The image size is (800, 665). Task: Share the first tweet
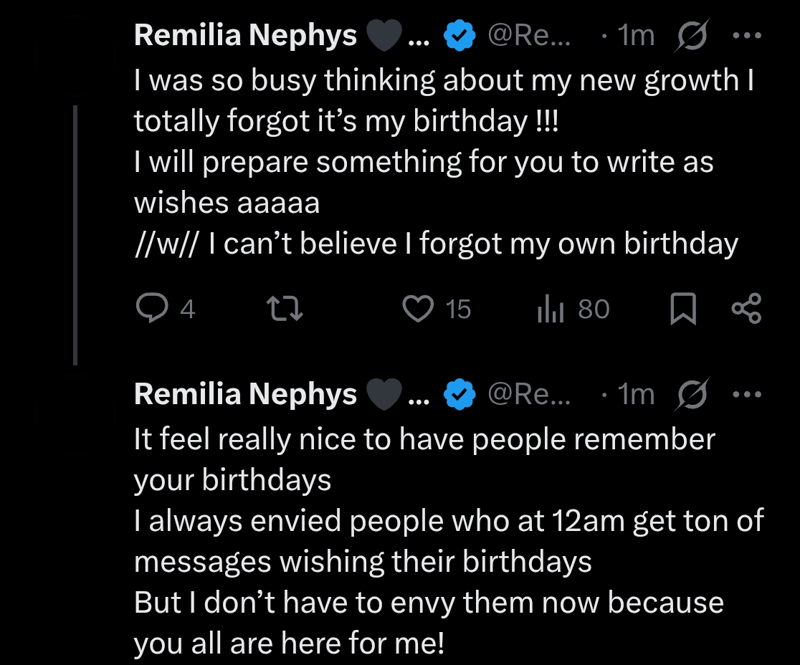tap(746, 309)
